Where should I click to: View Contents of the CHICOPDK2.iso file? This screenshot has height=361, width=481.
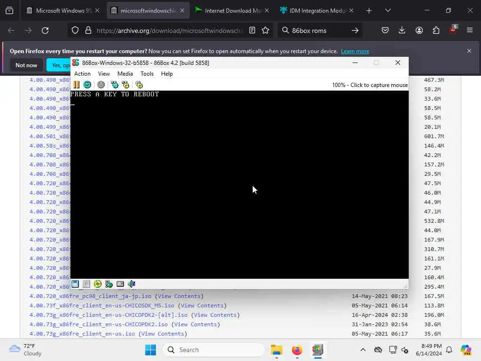coord(195,324)
